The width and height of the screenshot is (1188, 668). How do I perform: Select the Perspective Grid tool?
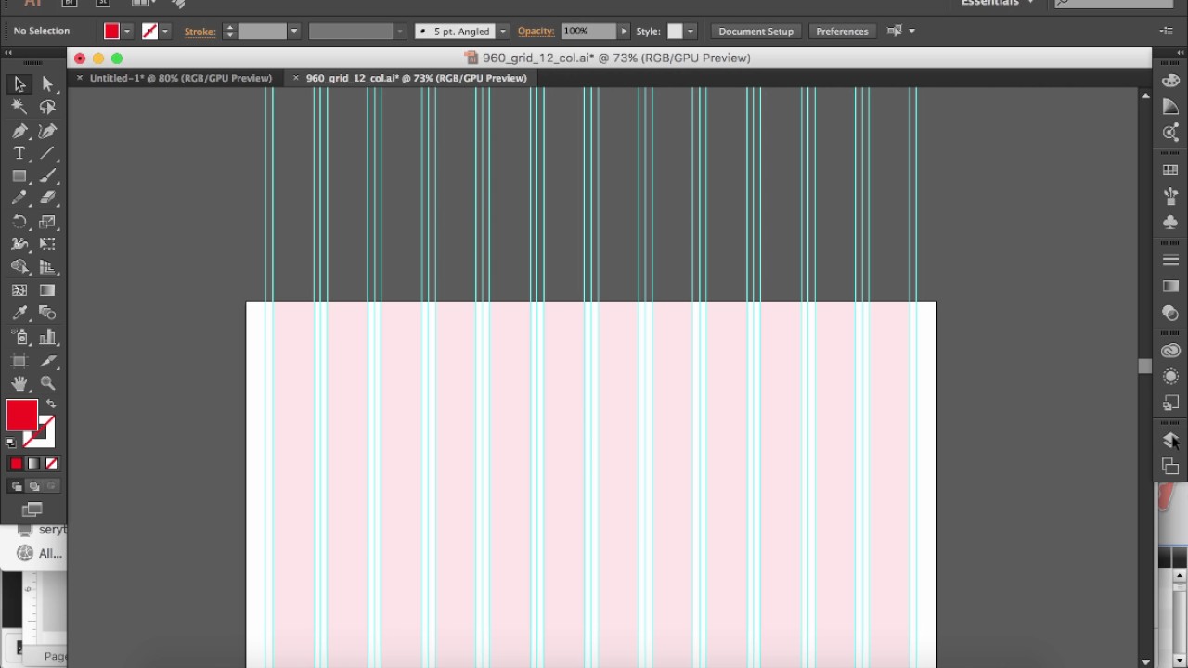point(47,267)
